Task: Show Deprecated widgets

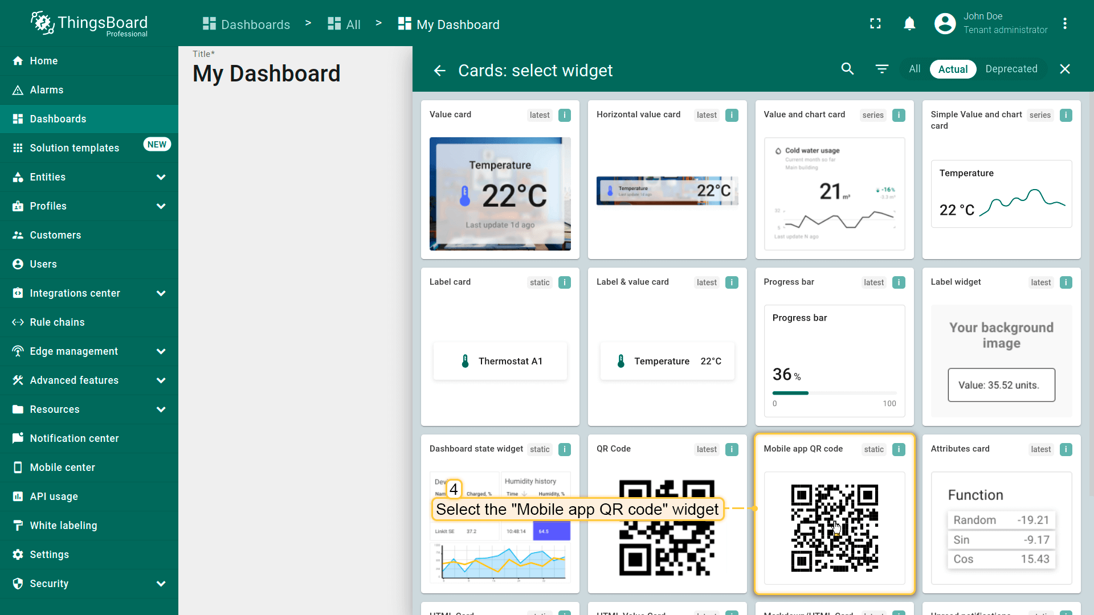Action: 1011,69
